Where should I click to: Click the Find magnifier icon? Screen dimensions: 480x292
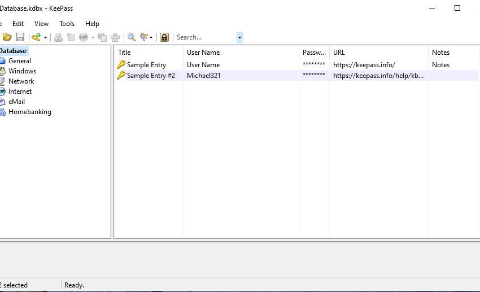(132, 37)
